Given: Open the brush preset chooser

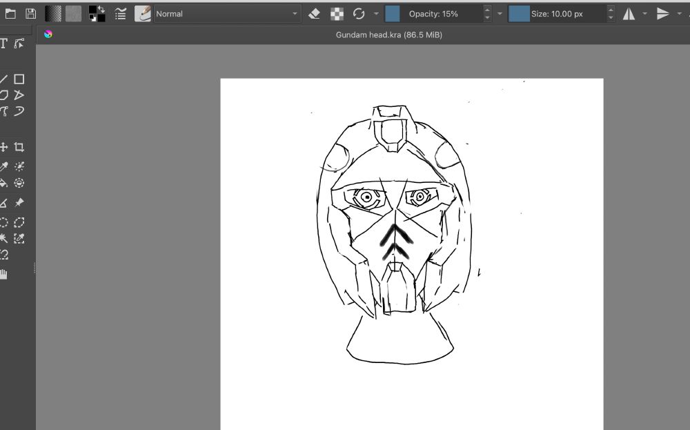Looking at the screenshot, I should point(143,14).
